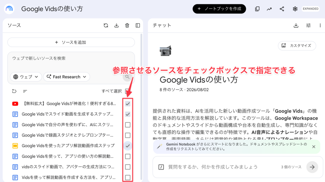Click doc icon of vidsのスライド動画で source
This screenshot has width=325, height=182.
coord(15,167)
